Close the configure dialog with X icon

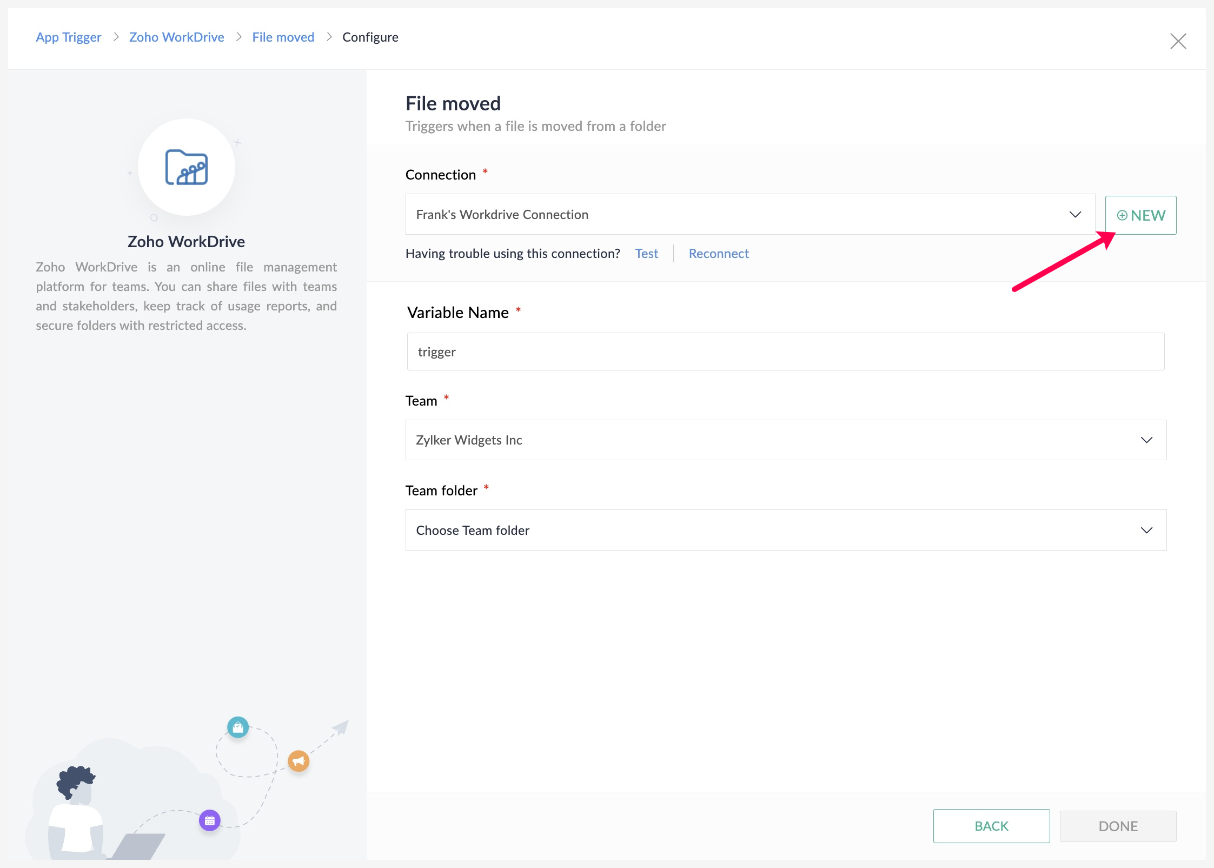1178,41
